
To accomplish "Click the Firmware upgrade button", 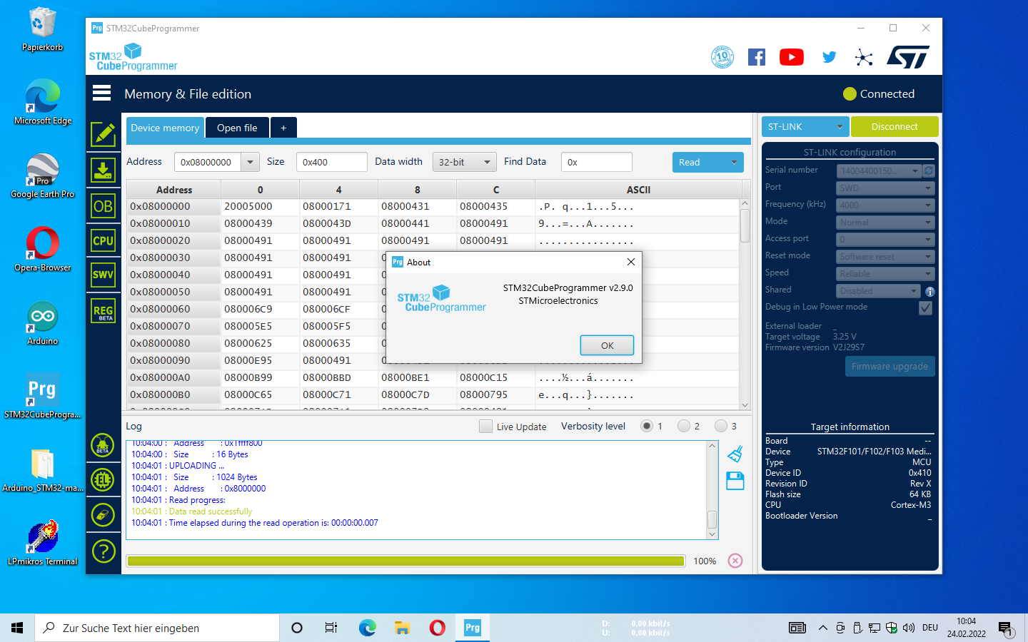I will coord(890,366).
